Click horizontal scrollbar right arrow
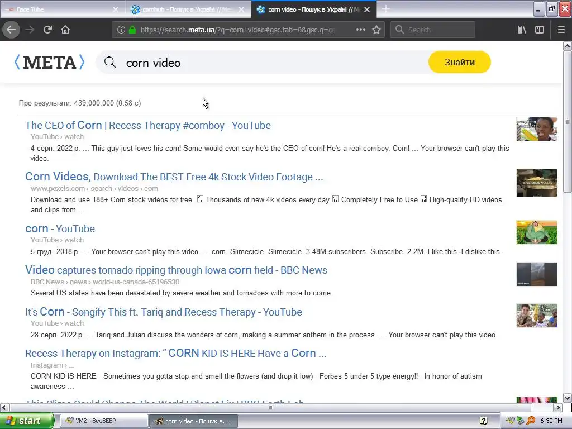This screenshot has height=429, width=572. pos(557,407)
